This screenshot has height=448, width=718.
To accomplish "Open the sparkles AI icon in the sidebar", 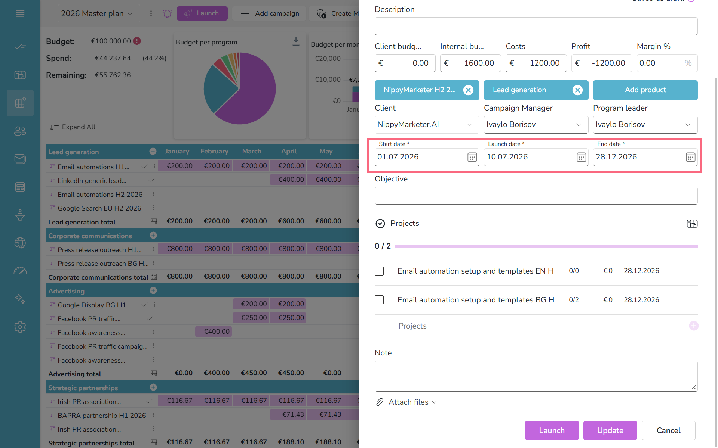I will [20, 299].
